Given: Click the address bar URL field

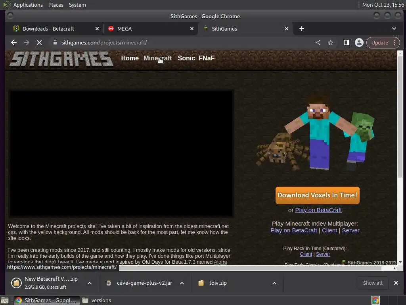Looking at the screenshot, I should (181, 42).
